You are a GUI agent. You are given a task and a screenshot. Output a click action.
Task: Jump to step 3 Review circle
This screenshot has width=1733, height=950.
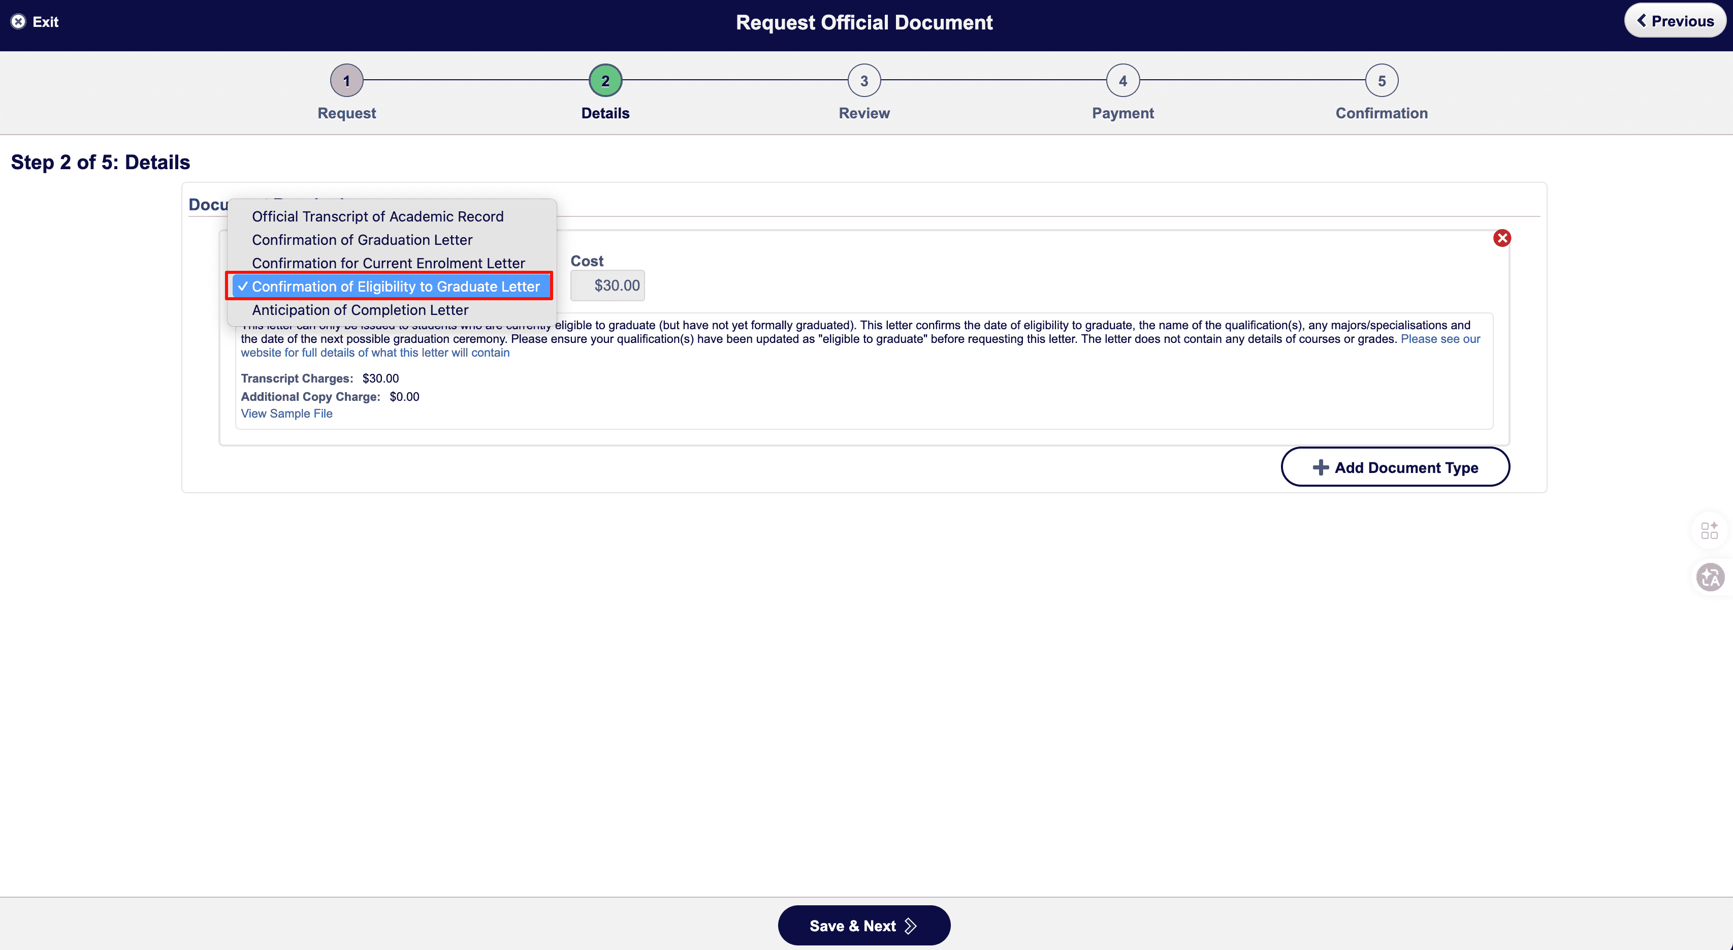tap(864, 81)
